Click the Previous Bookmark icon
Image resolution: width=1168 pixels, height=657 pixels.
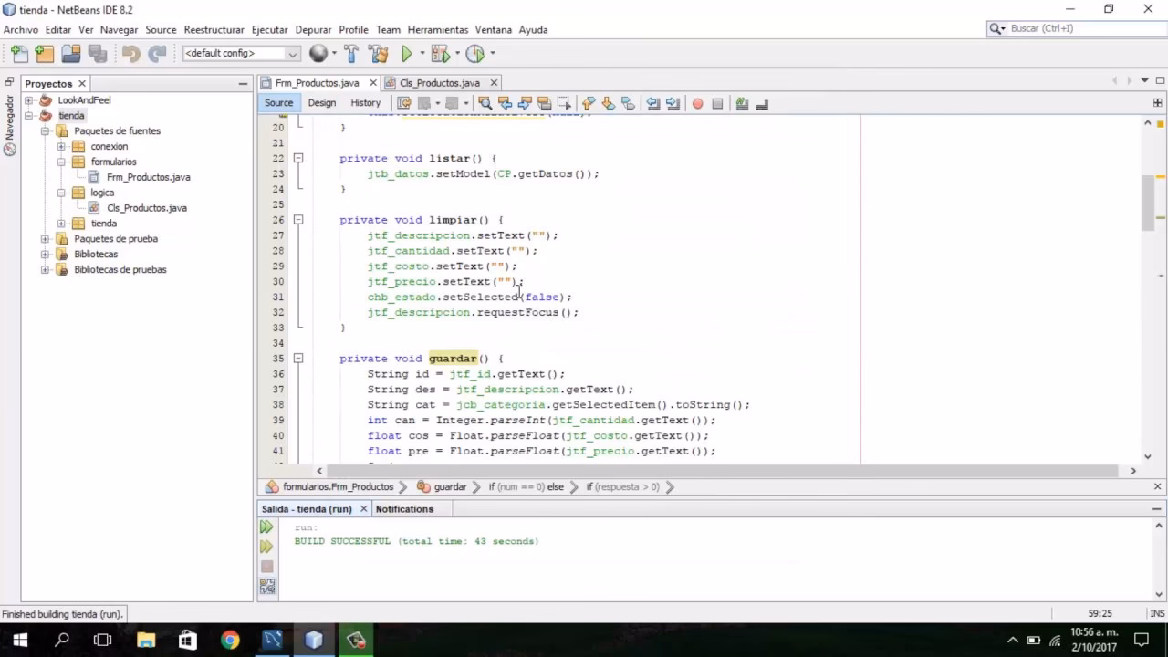coord(588,103)
